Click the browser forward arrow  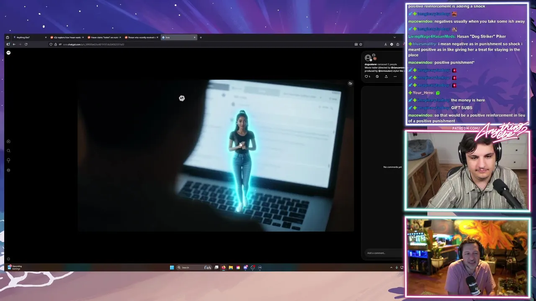(20, 44)
